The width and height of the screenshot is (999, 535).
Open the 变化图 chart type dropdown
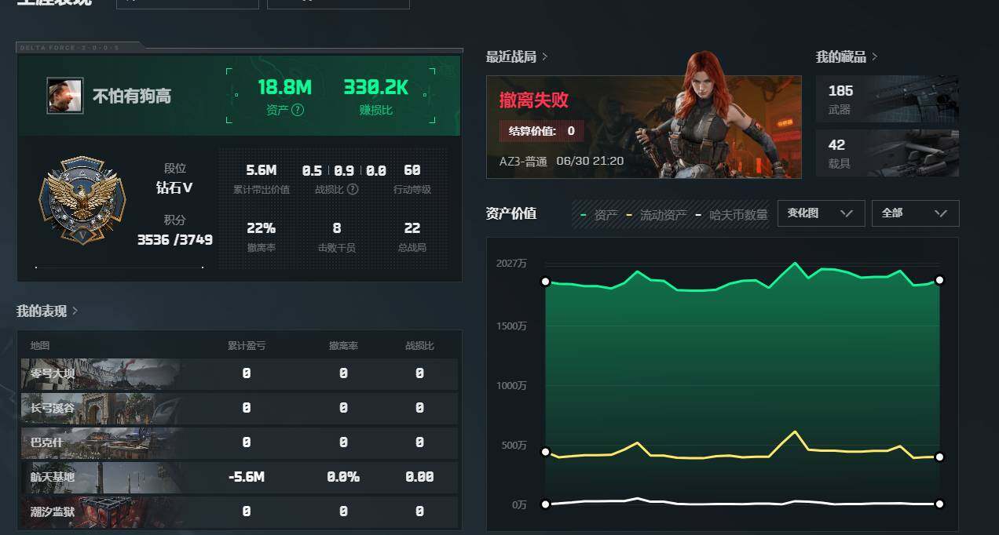[821, 213]
